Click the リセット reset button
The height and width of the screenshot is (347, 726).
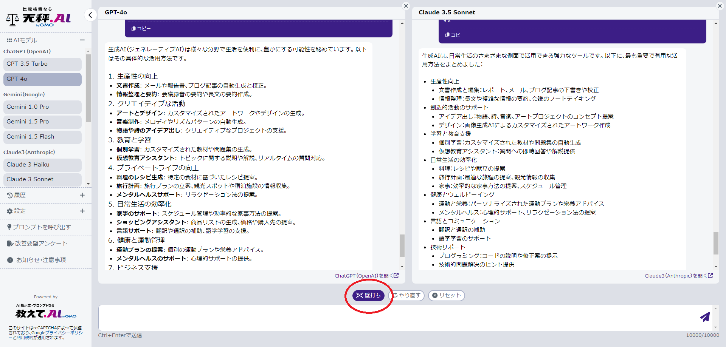447,295
